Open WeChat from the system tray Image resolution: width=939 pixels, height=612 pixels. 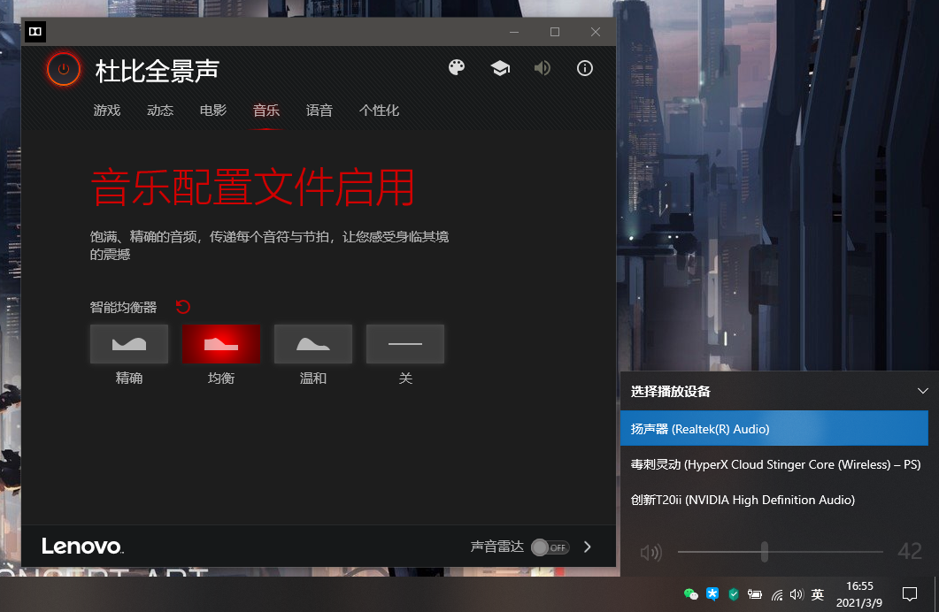pyautogui.click(x=691, y=594)
